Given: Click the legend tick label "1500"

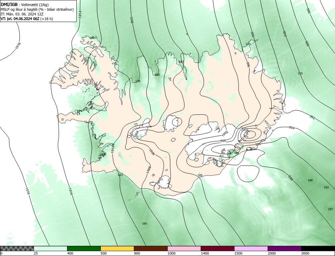Looking at the screenshot, I should click(x=238, y=253).
